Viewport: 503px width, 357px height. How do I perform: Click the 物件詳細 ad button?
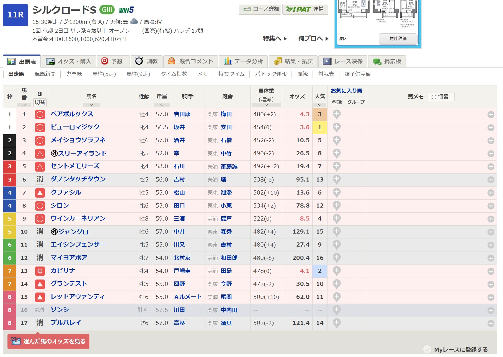coord(398,39)
